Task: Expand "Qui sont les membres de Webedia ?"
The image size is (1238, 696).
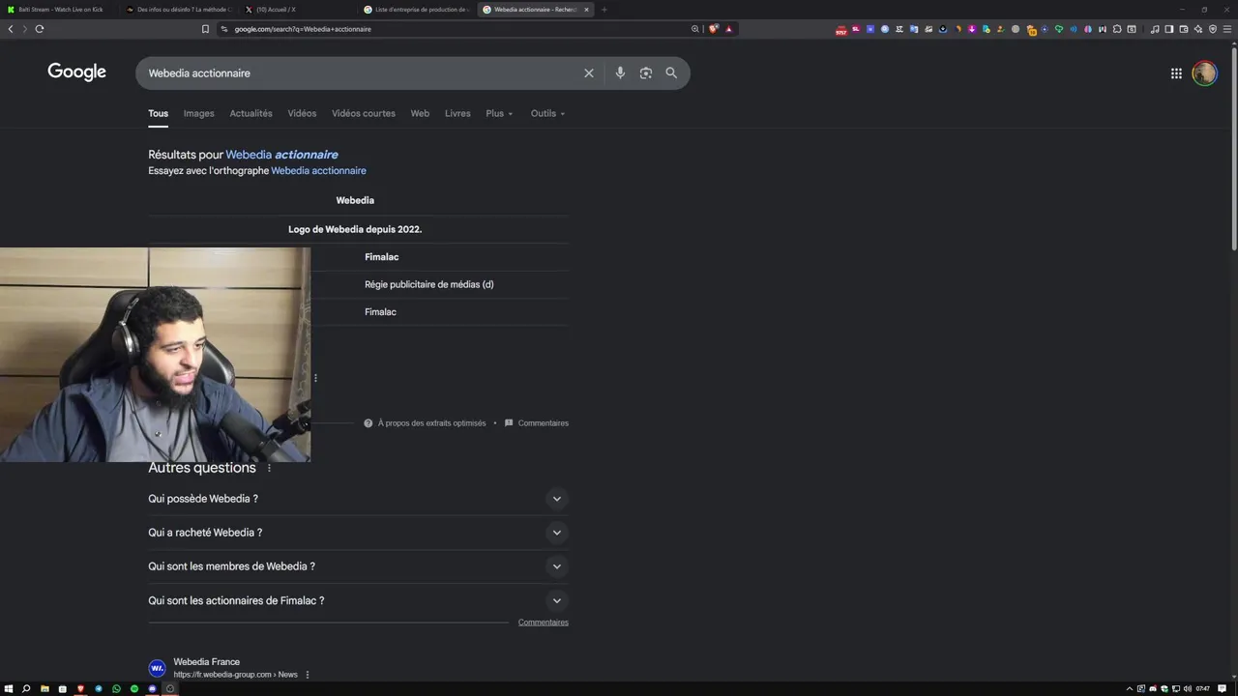Action: point(358,566)
